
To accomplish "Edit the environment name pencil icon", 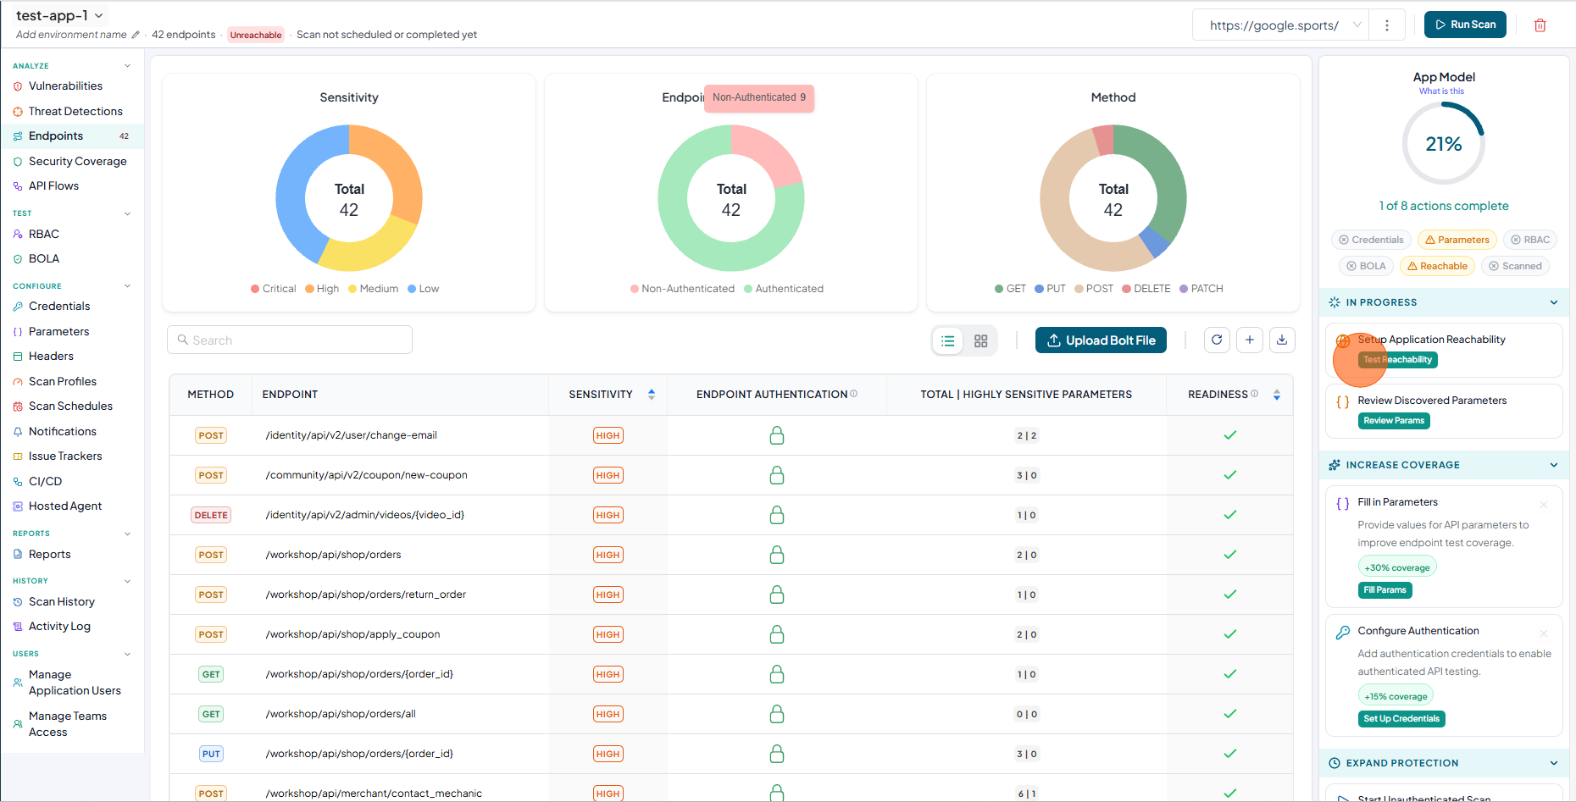I will pyautogui.click(x=136, y=35).
